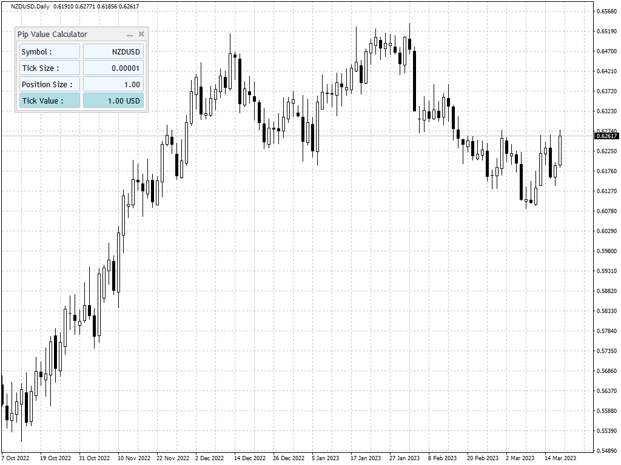The width and height of the screenshot is (621, 465).
Task: Click the 0.65680 price axis label
Action: pyautogui.click(x=606, y=11)
